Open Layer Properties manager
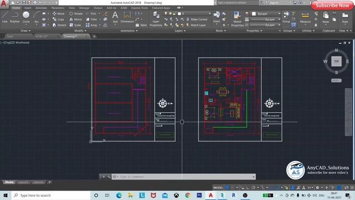Image resolution: width=355 pixels, height=200 pixels. (156, 19)
